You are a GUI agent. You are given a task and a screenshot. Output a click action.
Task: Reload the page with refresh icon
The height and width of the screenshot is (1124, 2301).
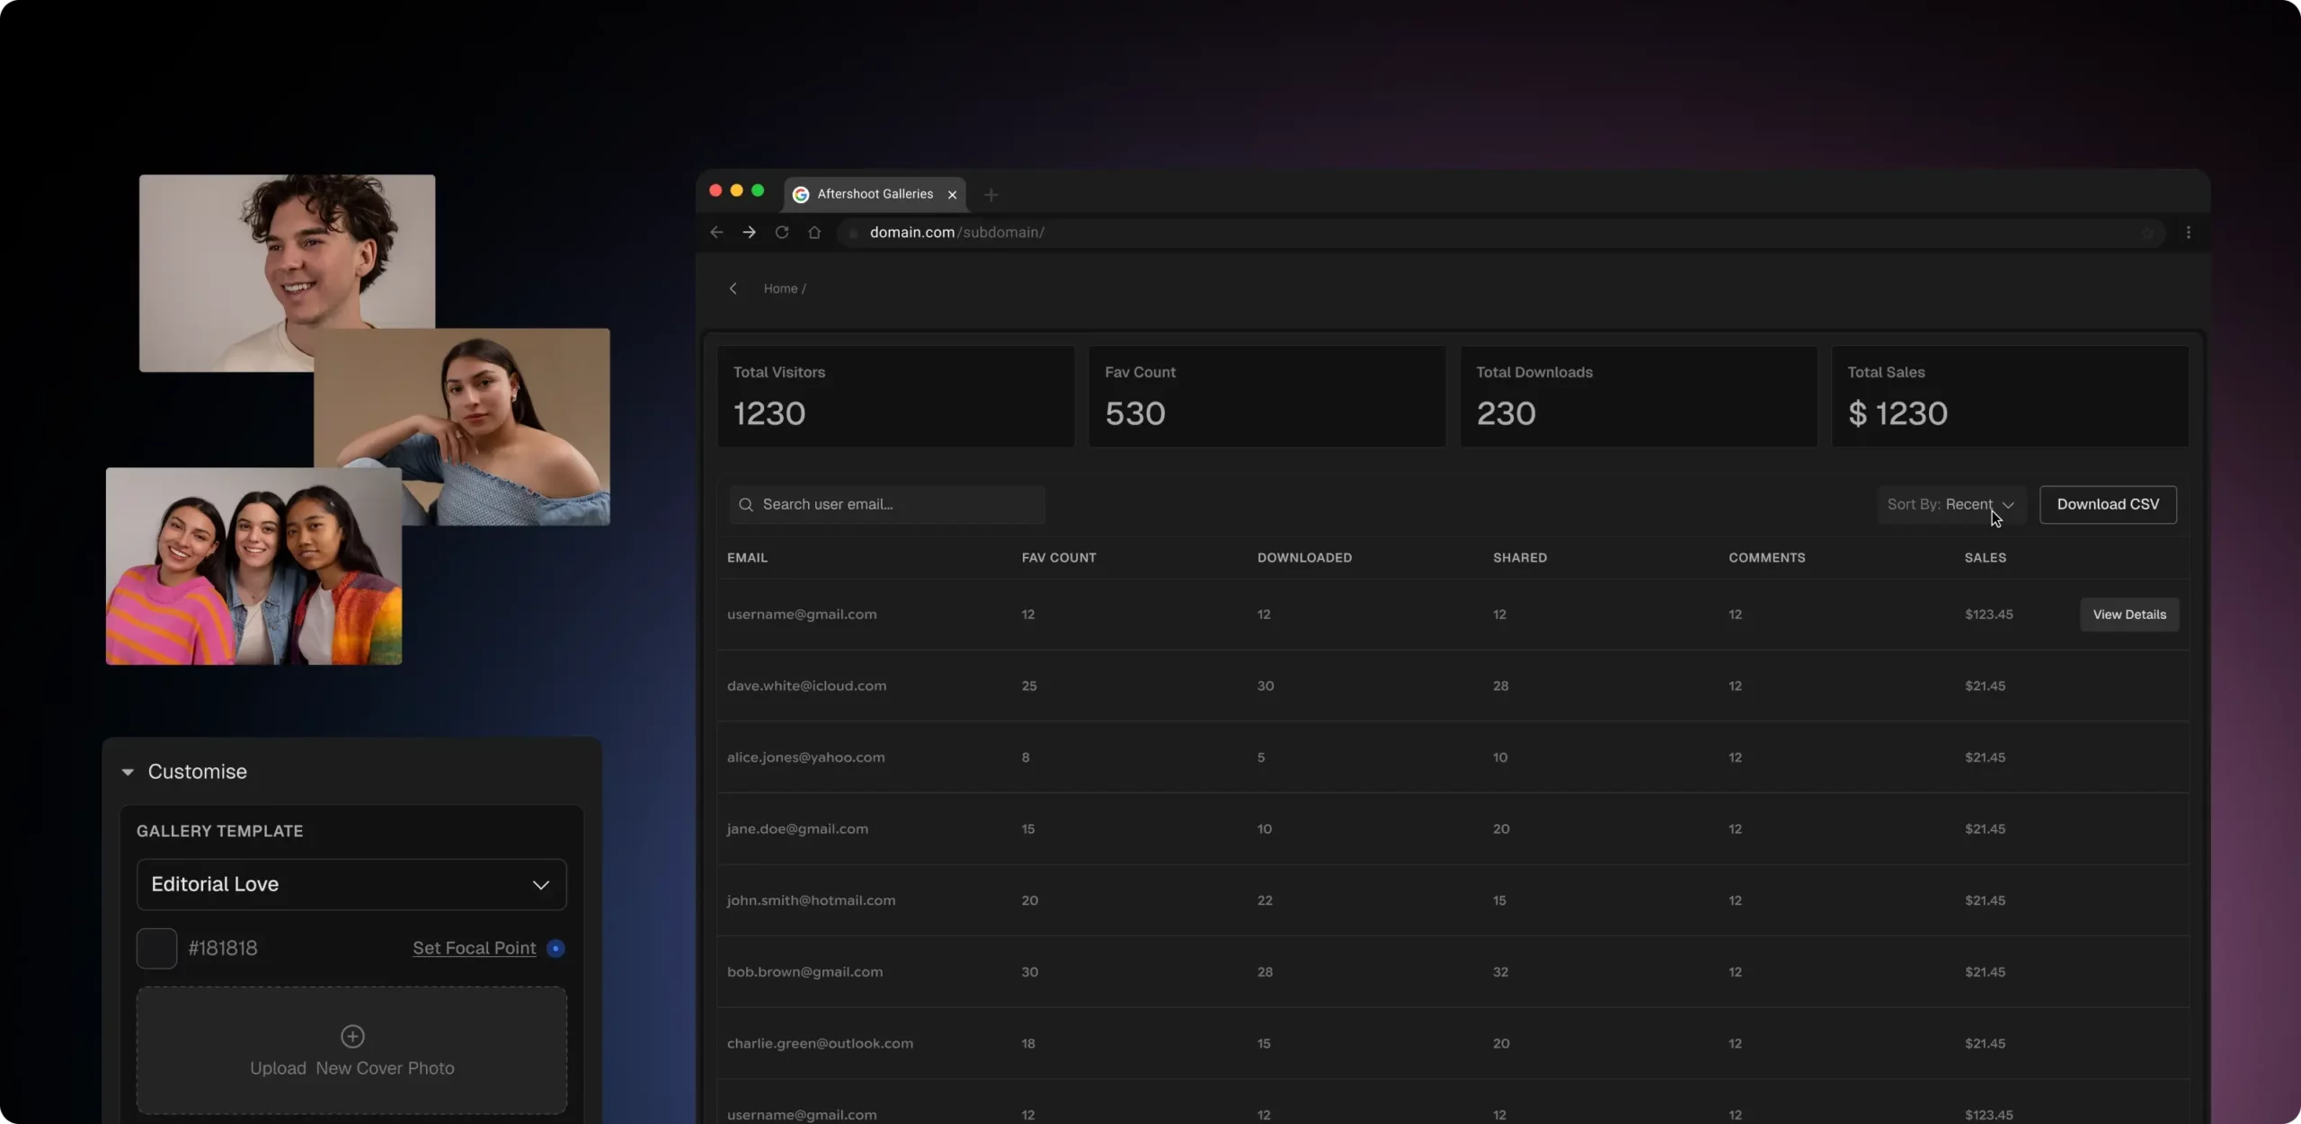(x=782, y=232)
